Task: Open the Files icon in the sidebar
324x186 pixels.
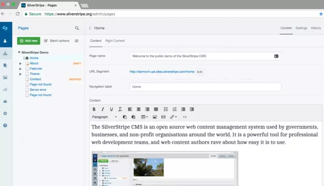Action: (5, 66)
